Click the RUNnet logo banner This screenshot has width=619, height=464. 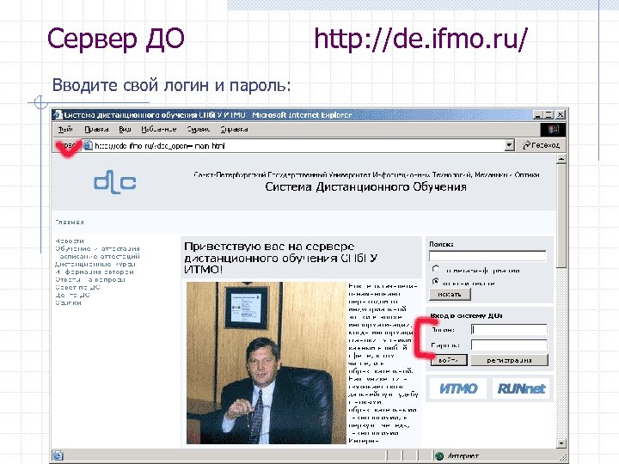pos(521,388)
